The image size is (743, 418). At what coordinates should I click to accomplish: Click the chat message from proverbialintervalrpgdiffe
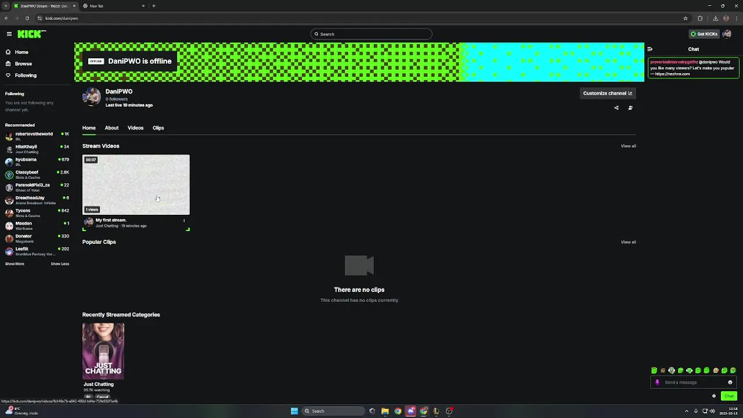pyautogui.click(x=693, y=68)
